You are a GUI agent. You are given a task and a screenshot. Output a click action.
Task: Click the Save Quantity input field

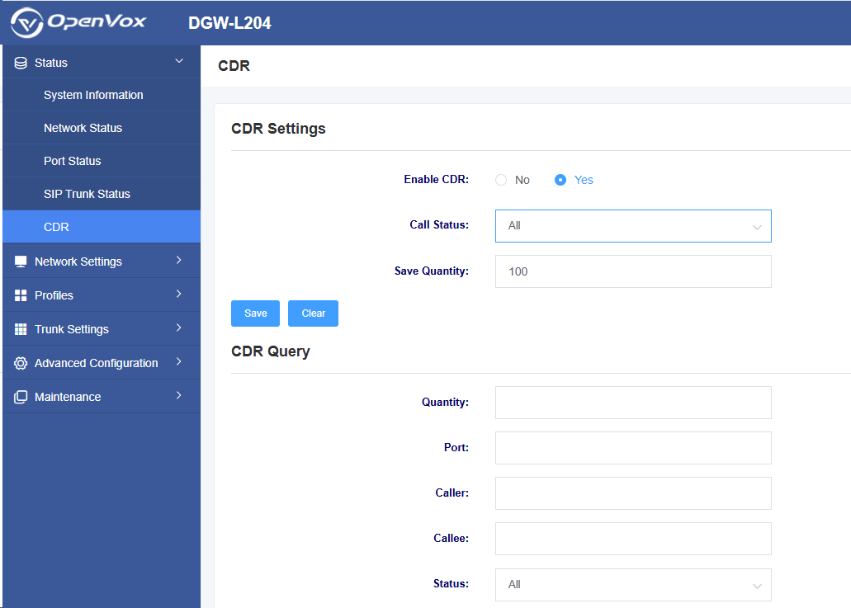(x=633, y=271)
